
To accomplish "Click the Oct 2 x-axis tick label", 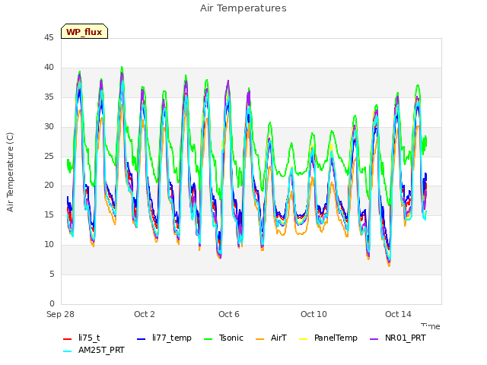I will pyautogui.click(x=145, y=314).
